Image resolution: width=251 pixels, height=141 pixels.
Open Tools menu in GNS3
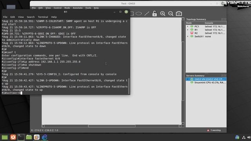pyautogui.click(x=88, y=8)
